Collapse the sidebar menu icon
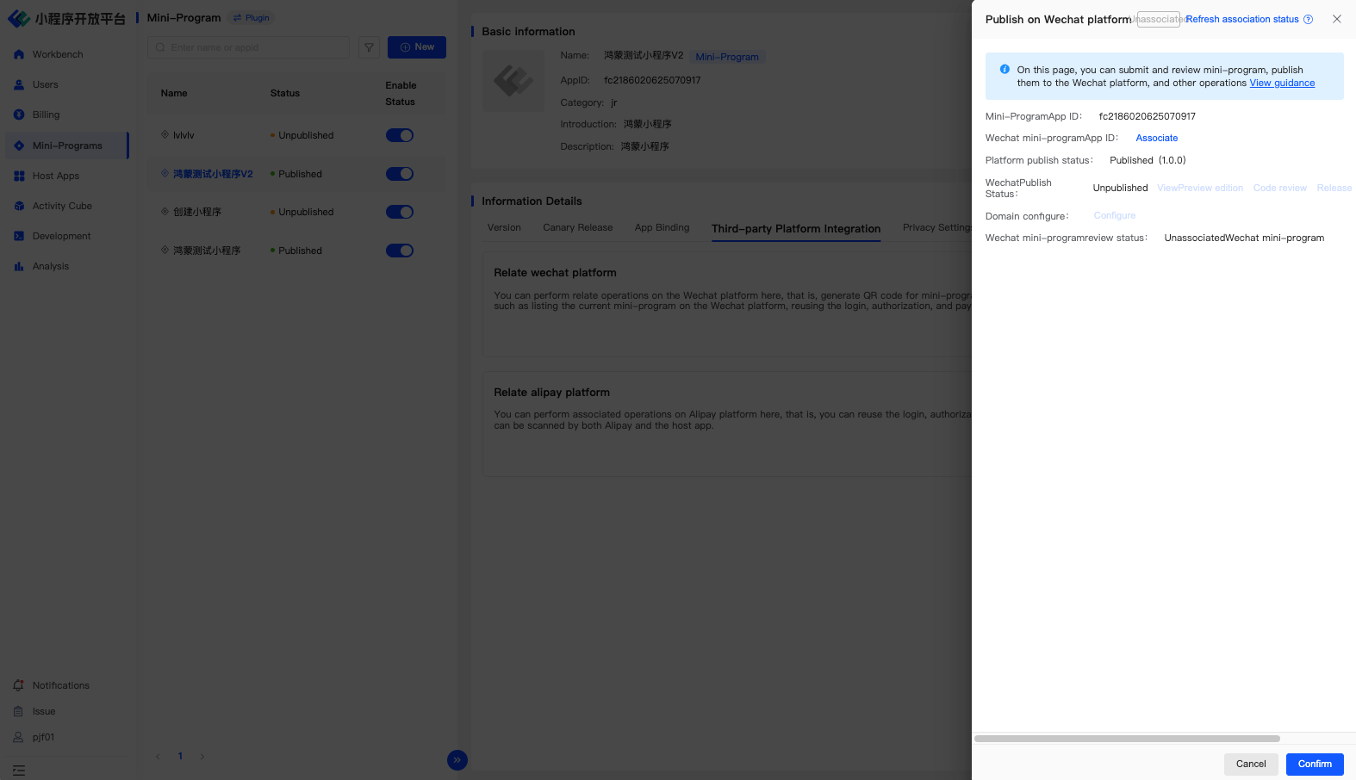The width and height of the screenshot is (1356, 780). point(19,771)
